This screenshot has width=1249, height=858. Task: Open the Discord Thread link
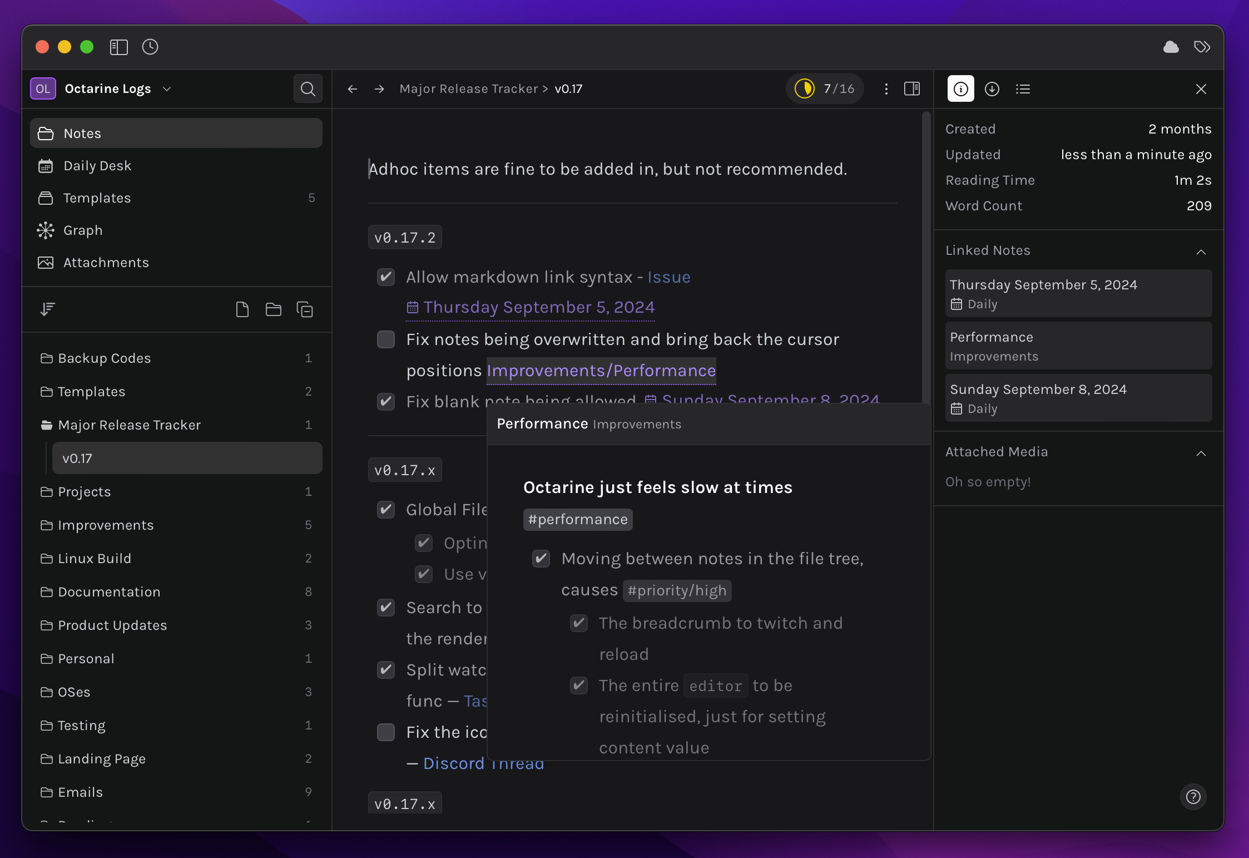click(484, 764)
